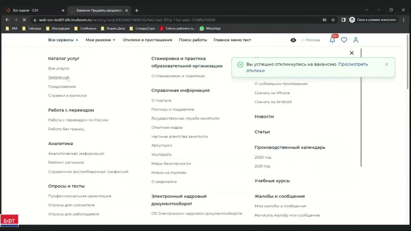411x231 pixels.
Task: Bookmark this page star icon
Action: 333,20
